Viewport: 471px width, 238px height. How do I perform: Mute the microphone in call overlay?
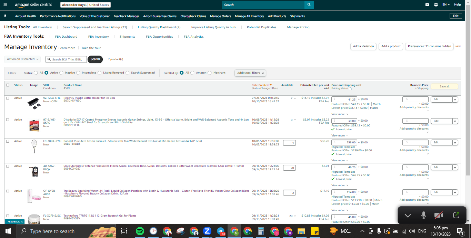click(x=424, y=215)
